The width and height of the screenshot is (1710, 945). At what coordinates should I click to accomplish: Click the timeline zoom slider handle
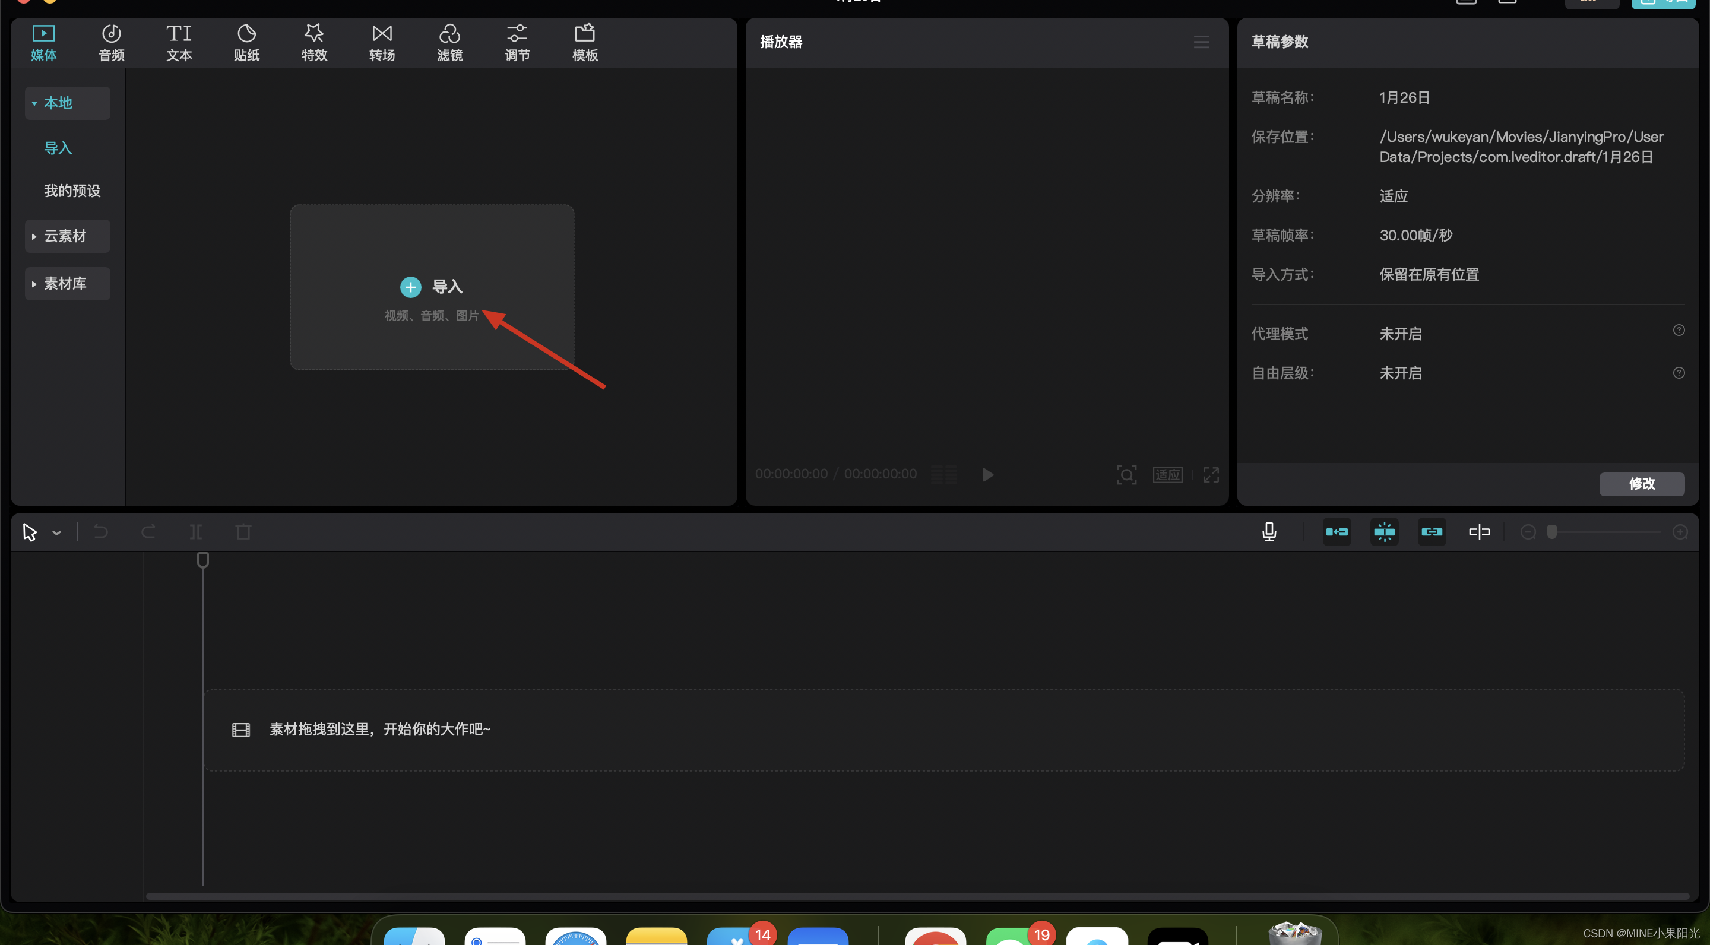pyautogui.click(x=1551, y=532)
